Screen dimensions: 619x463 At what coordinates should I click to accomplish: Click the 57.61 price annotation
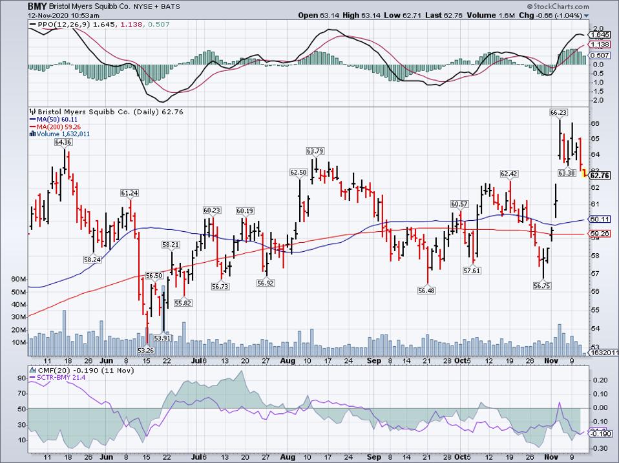click(x=472, y=271)
